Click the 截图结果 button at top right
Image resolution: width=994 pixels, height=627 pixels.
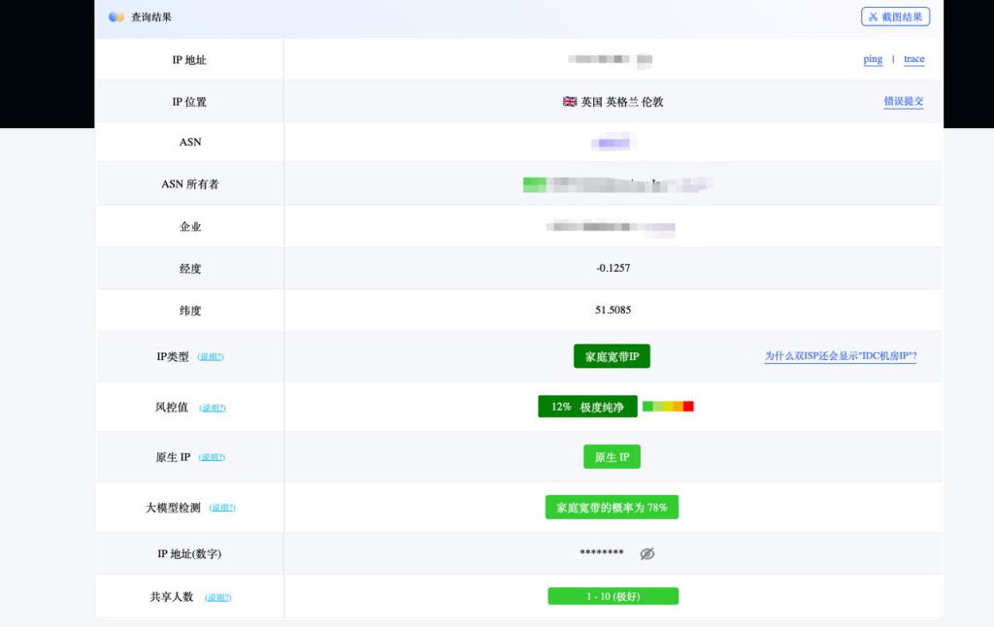click(895, 16)
